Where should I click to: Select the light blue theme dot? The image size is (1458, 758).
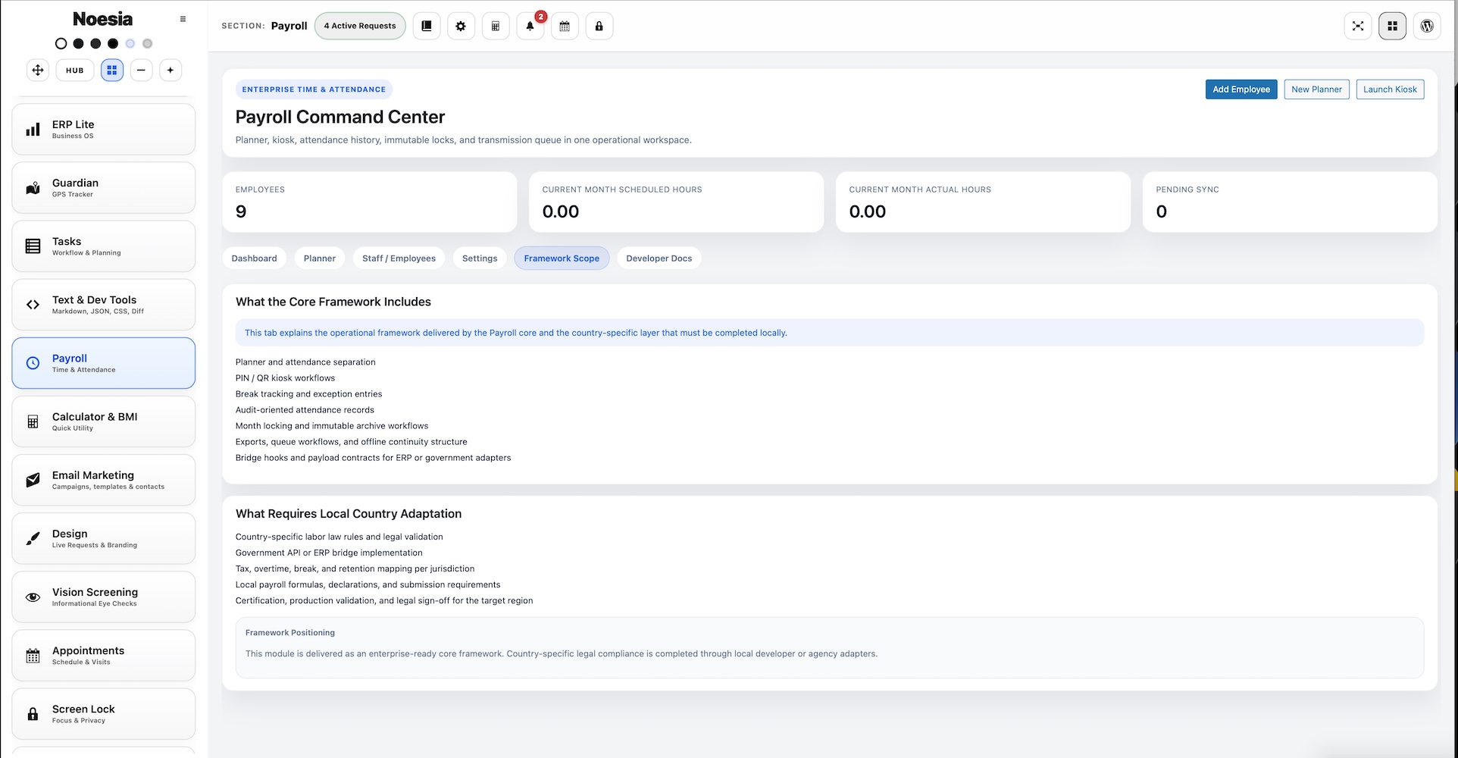(130, 43)
